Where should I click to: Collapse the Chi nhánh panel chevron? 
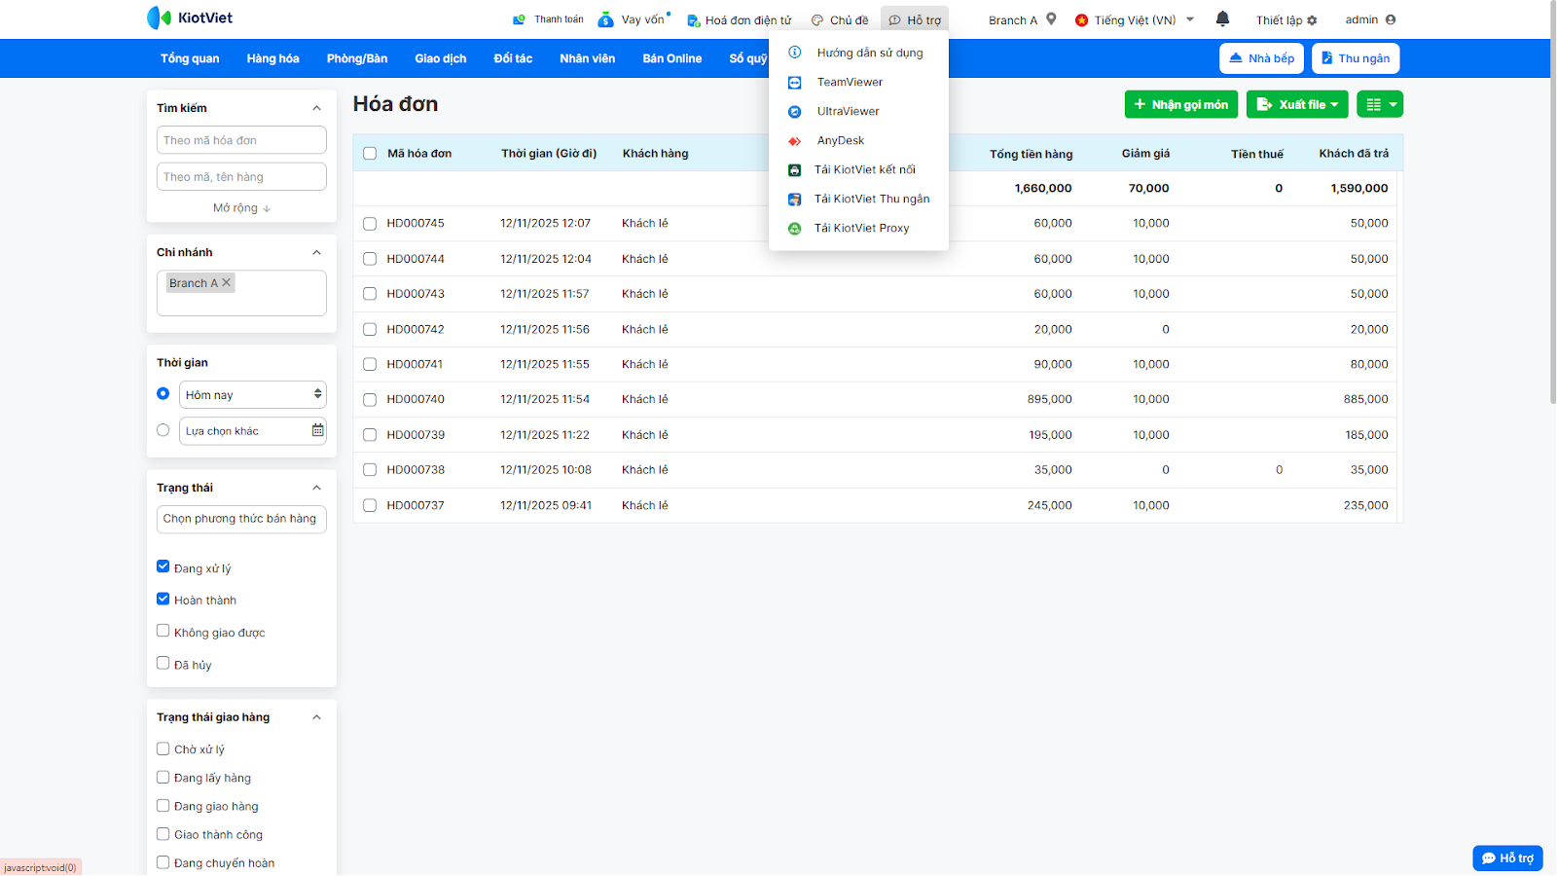click(316, 252)
